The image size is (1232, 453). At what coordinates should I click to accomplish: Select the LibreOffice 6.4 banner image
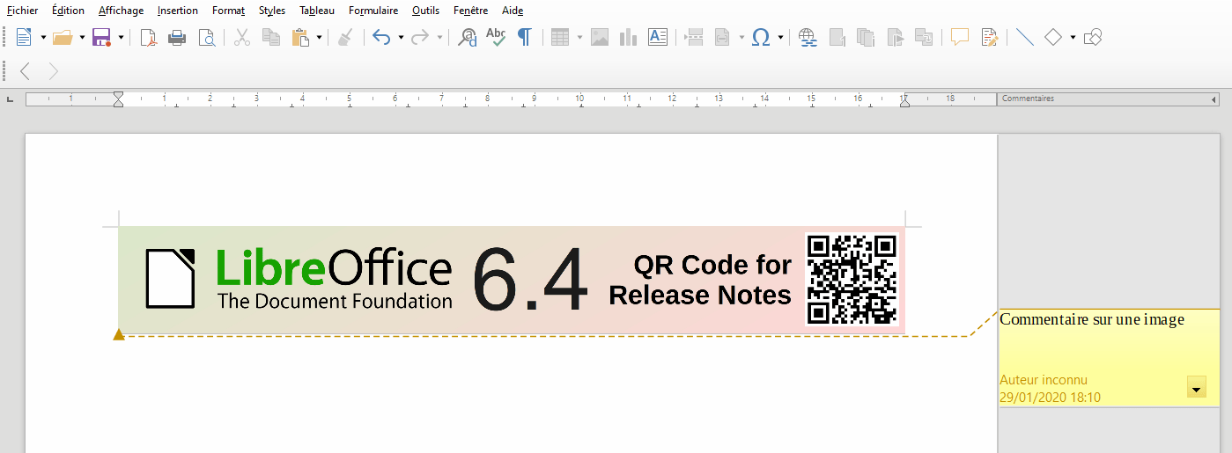512,280
